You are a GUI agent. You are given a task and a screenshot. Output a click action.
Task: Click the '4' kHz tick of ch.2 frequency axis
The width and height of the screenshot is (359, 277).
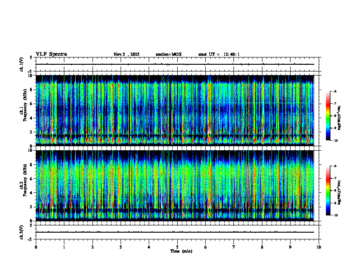click(x=32, y=193)
